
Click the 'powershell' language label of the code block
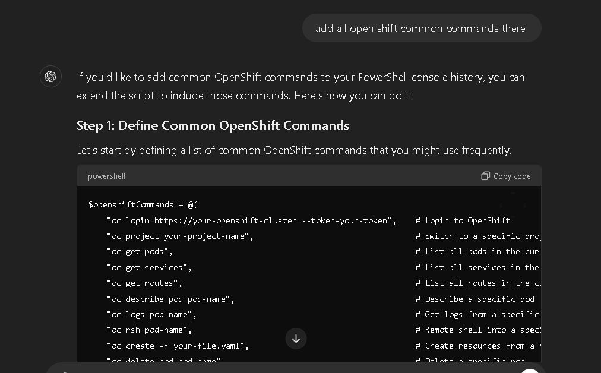[106, 176]
